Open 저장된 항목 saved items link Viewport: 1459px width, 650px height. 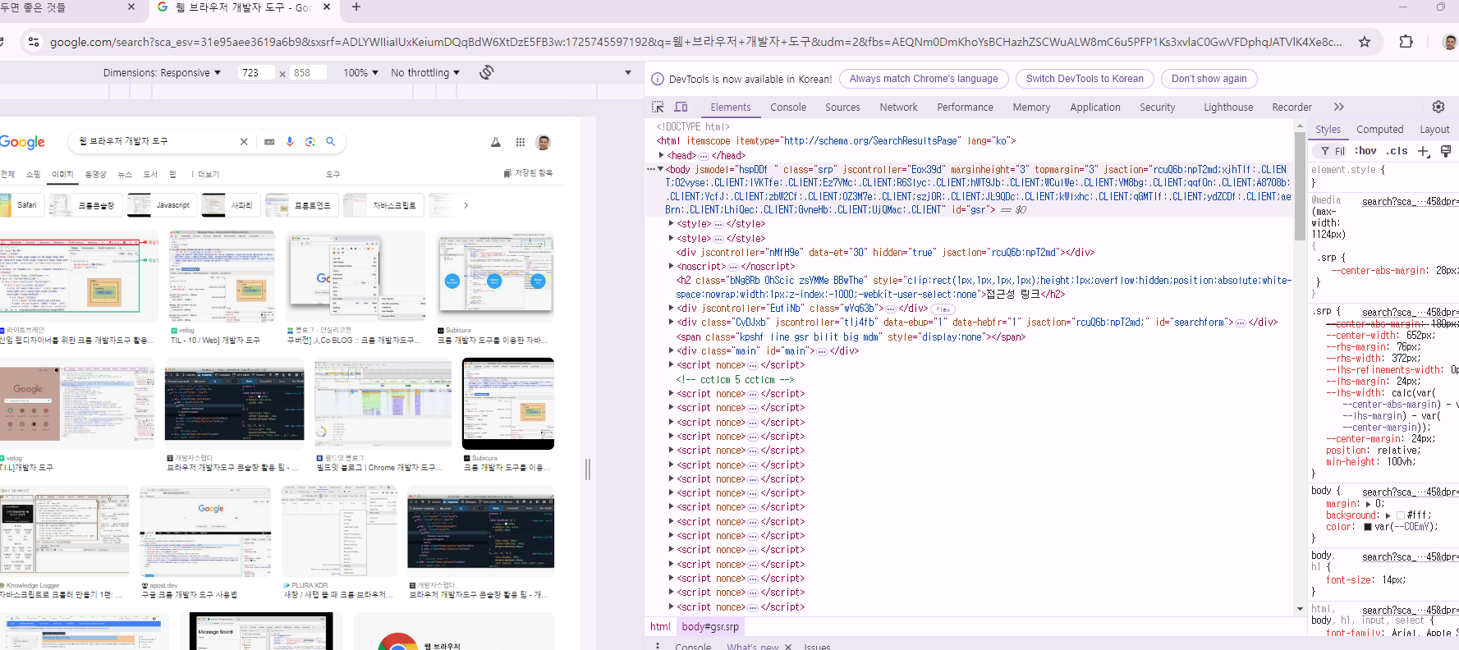click(528, 173)
